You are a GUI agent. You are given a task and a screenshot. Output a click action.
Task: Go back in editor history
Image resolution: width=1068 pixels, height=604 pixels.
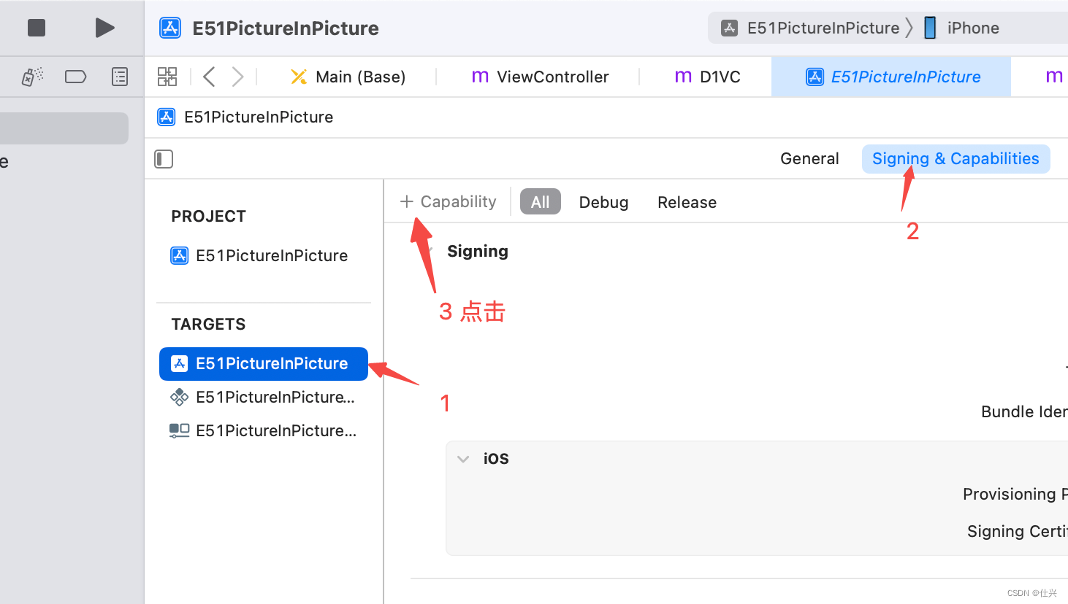(209, 77)
